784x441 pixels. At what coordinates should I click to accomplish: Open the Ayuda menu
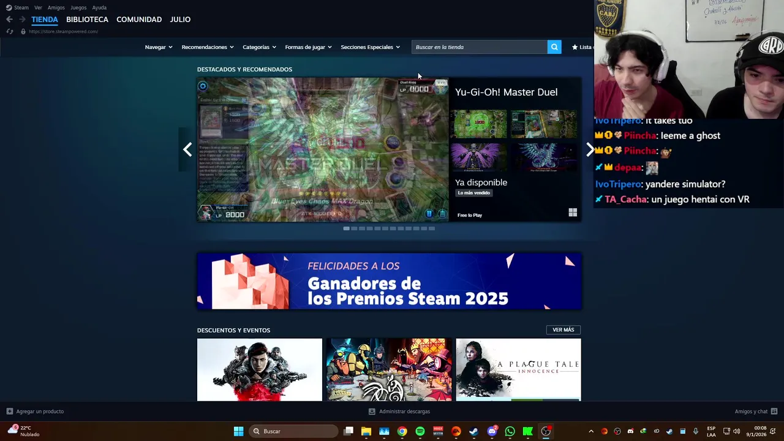(x=99, y=7)
